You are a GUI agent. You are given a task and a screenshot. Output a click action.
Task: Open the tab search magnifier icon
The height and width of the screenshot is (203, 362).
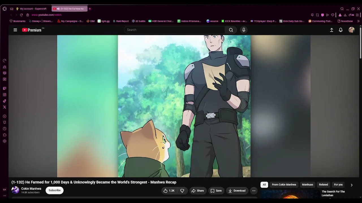click(x=342, y=9)
